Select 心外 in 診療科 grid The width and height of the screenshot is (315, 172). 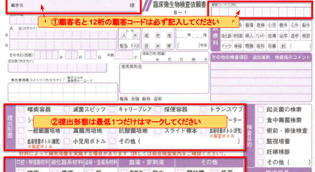click(x=295, y=25)
